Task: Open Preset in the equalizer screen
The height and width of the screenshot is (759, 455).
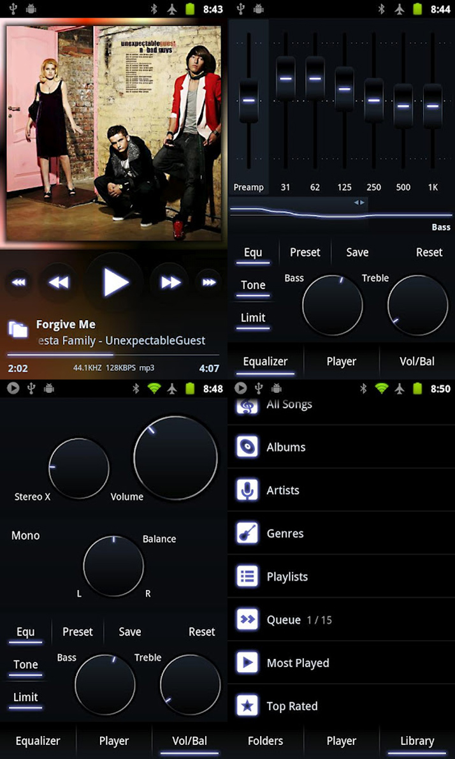Action: click(x=305, y=252)
